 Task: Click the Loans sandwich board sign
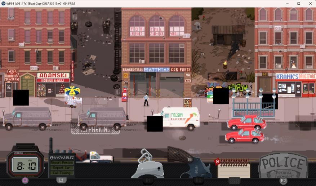coord(187,103)
